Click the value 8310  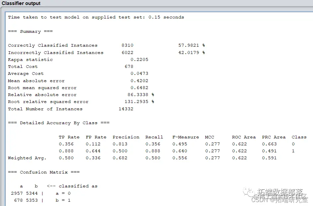(x=127, y=45)
